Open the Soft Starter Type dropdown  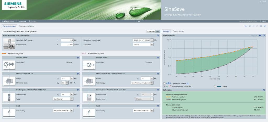63,99
